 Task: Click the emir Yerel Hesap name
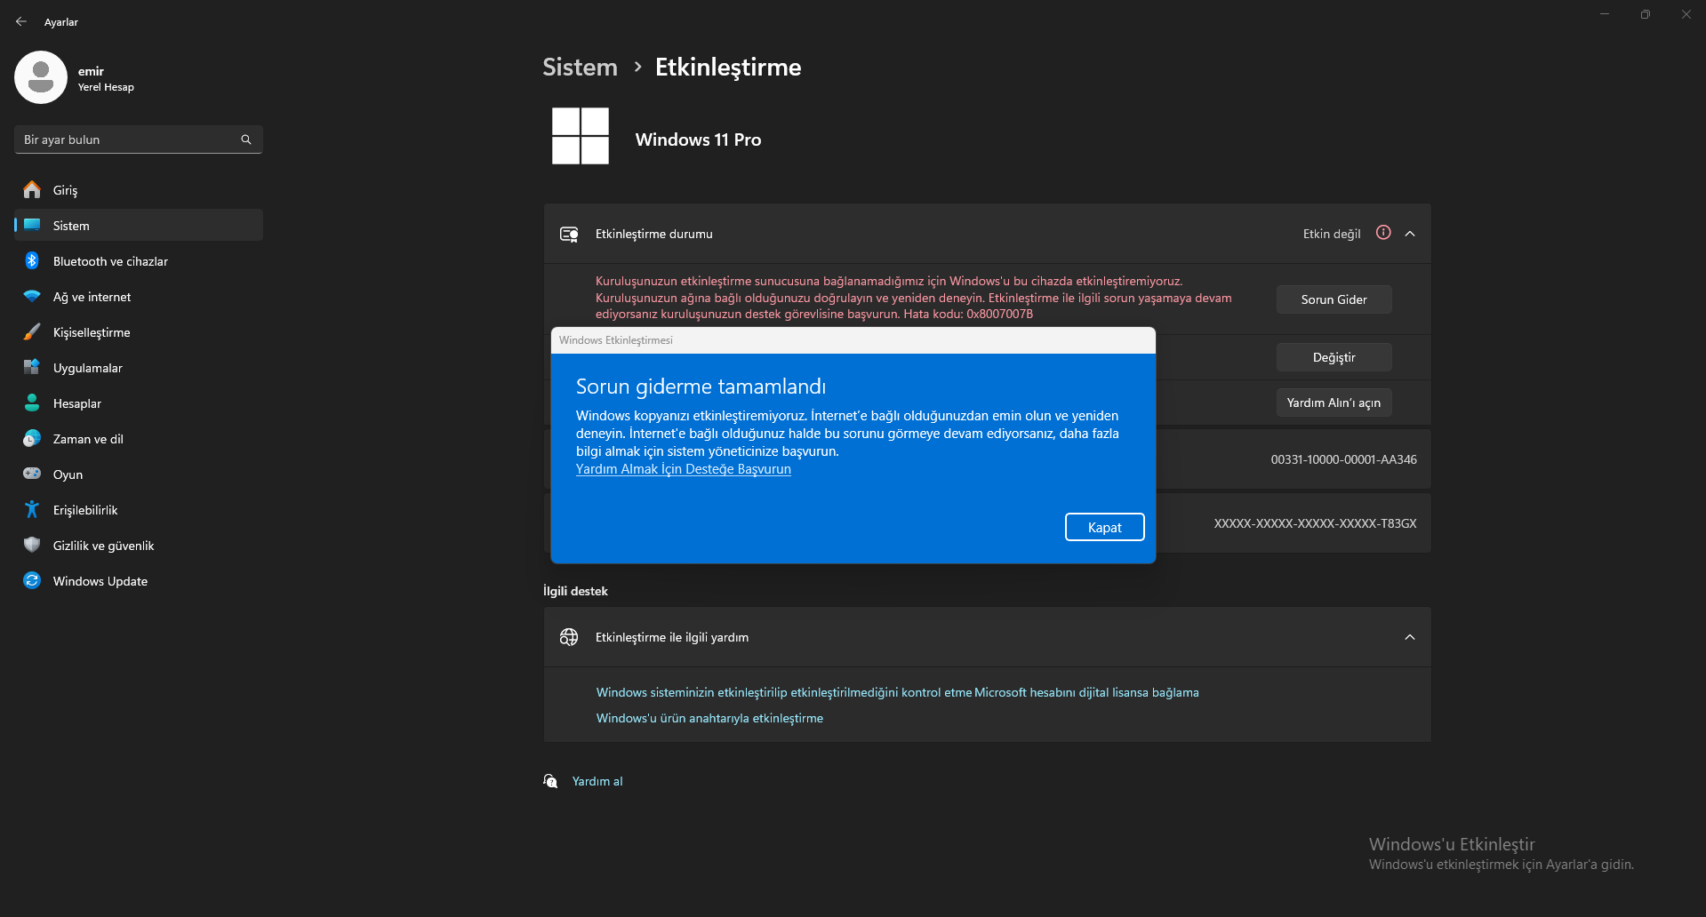point(106,78)
